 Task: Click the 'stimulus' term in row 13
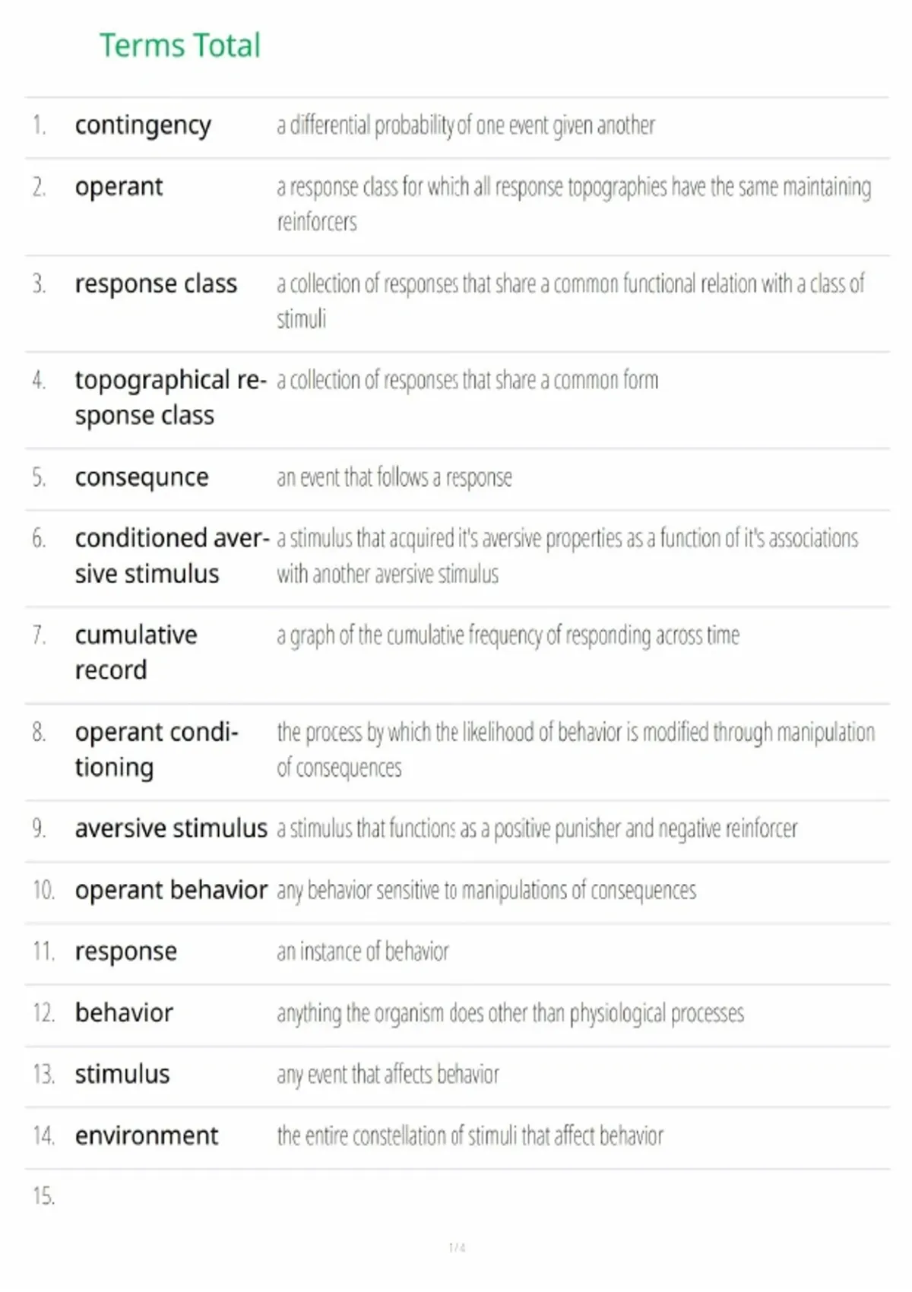pos(122,1074)
